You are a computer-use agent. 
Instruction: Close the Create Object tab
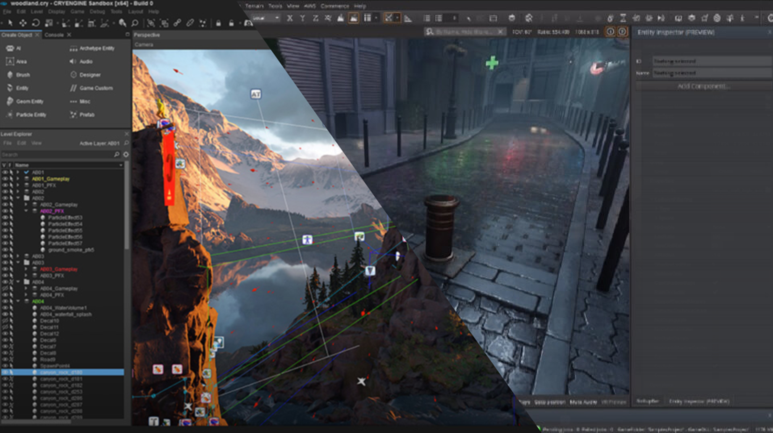(x=37, y=35)
